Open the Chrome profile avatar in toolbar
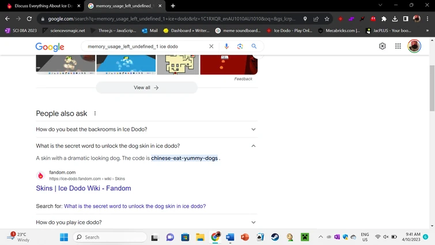435x245 pixels. click(417, 19)
